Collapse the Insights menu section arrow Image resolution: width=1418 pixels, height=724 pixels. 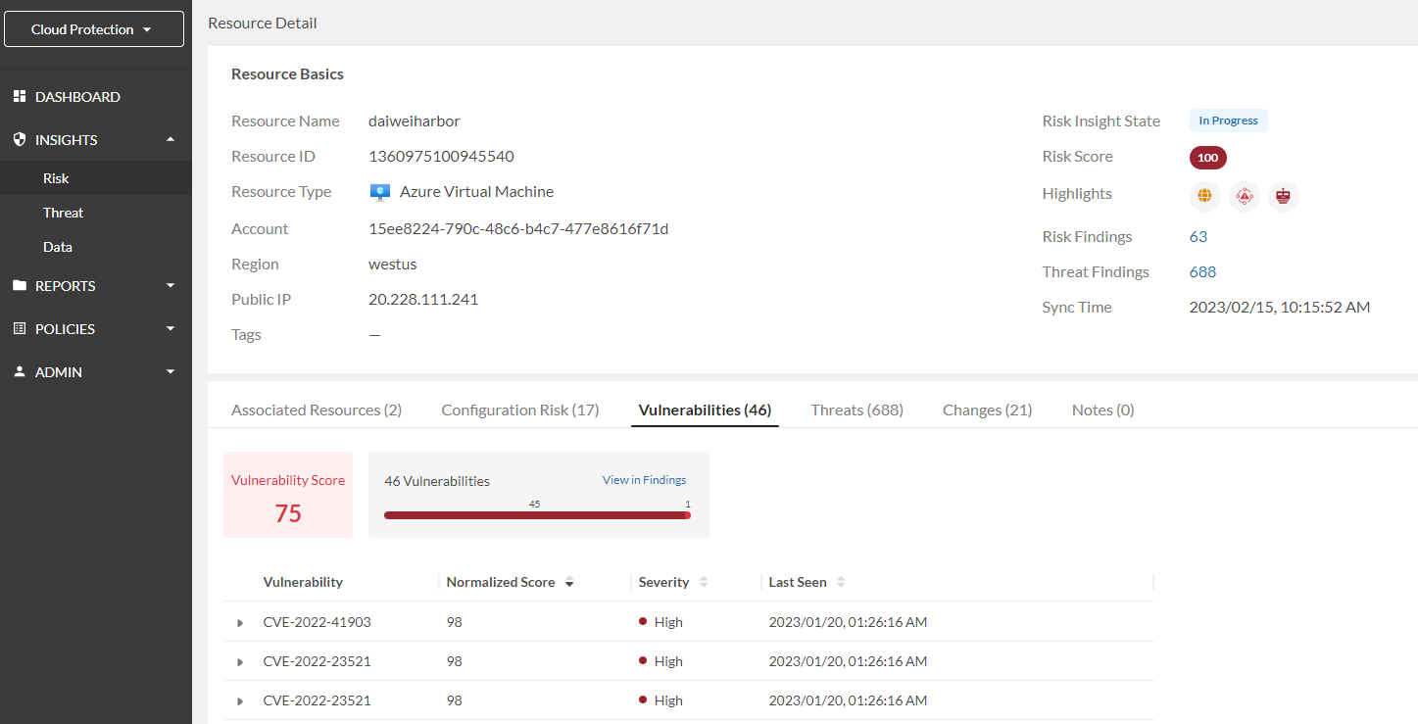coord(171,140)
